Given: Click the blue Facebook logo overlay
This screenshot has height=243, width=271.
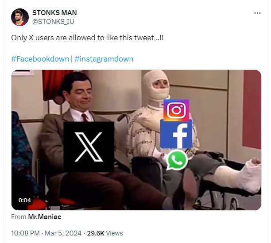Looking at the screenshot, I should (x=176, y=134).
